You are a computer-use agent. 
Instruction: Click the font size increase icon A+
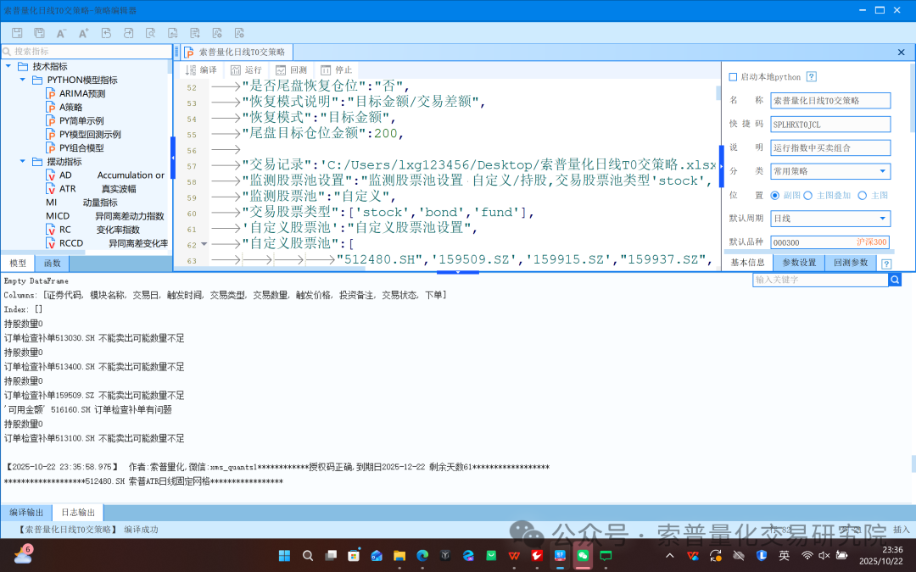pos(83,32)
